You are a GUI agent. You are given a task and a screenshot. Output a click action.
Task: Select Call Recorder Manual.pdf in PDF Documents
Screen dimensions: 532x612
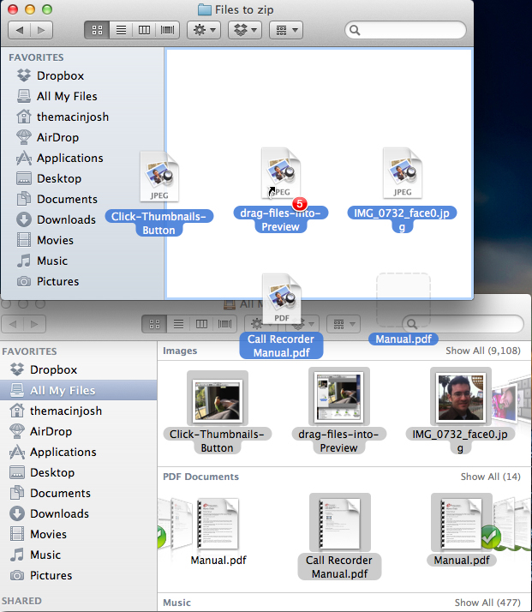pos(340,522)
